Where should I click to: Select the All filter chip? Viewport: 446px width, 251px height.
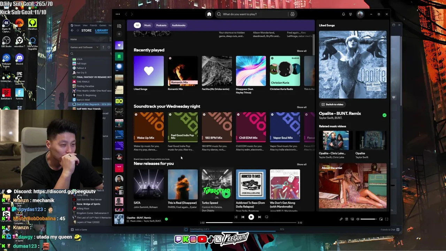tap(137, 25)
